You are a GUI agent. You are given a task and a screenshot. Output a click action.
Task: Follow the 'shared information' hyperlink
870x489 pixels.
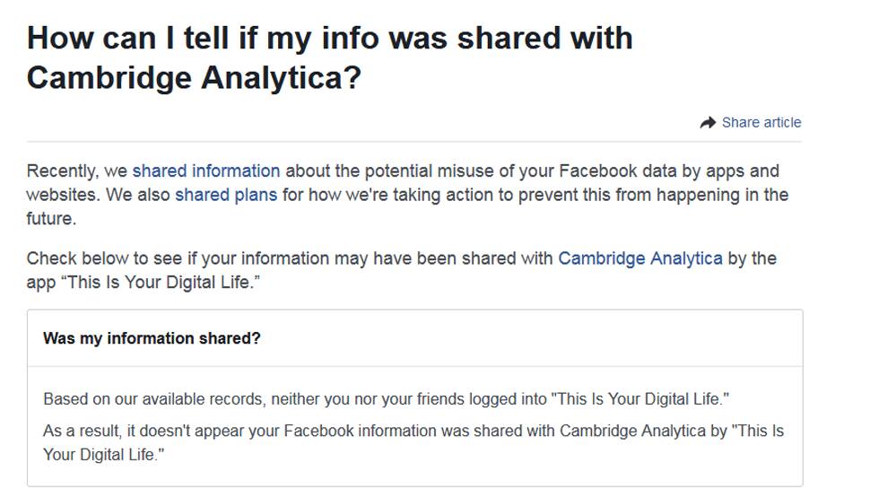coord(206,171)
